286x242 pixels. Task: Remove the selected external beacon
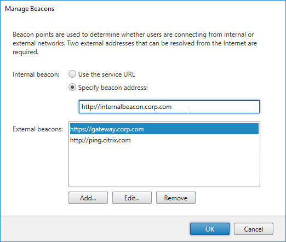point(176,198)
